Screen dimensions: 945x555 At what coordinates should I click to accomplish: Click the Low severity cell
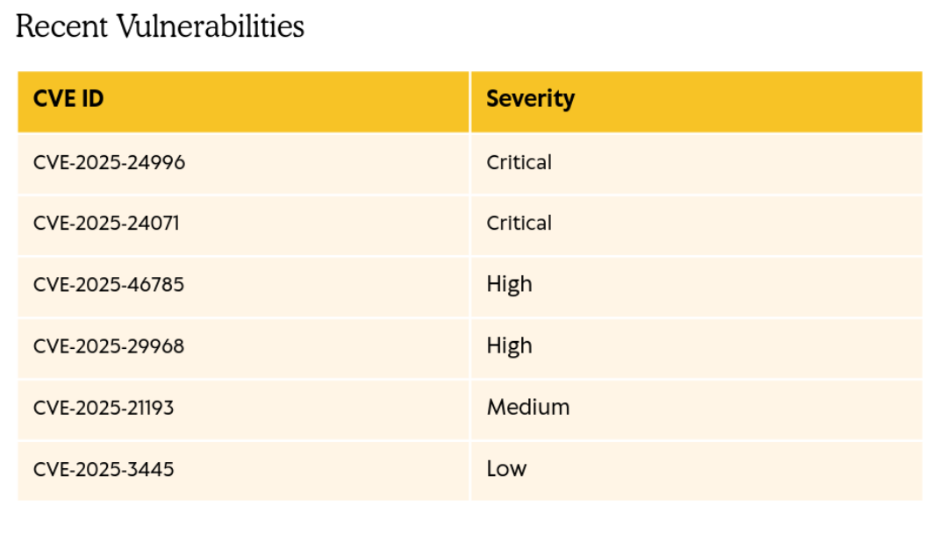click(x=506, y=469)
